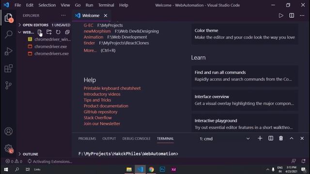Image resolution: width=310 pixels, height=174 pixels.
Task: Open Chrome from the Windows taskbar
Action: [151, 169]
